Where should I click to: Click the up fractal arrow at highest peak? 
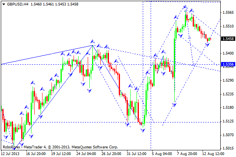point(185,7)
